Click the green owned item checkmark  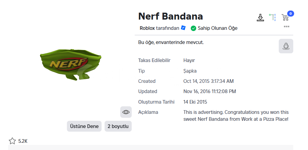[193, 28]
